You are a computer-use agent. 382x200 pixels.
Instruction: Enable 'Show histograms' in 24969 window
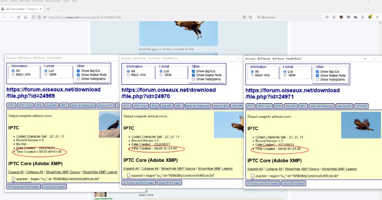point(78,79)
